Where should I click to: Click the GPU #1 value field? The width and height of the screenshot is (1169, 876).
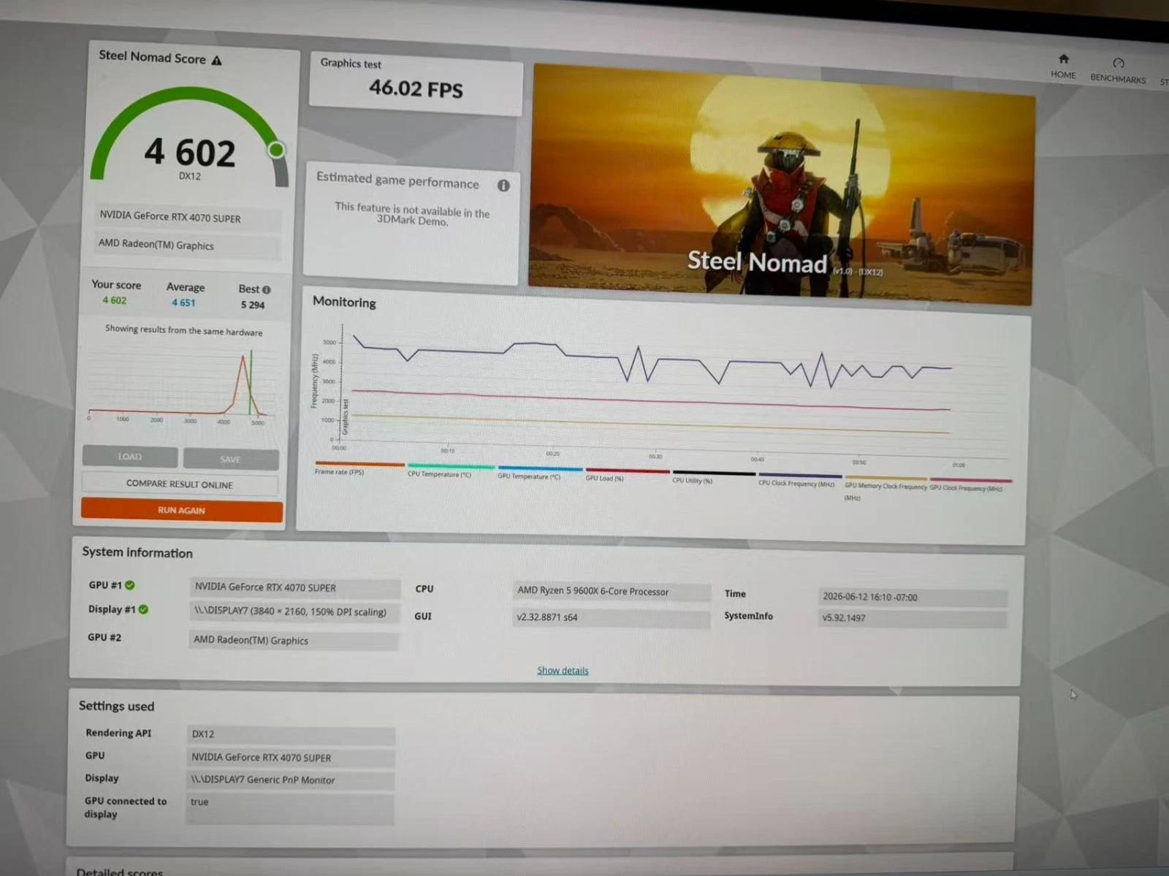295,587
